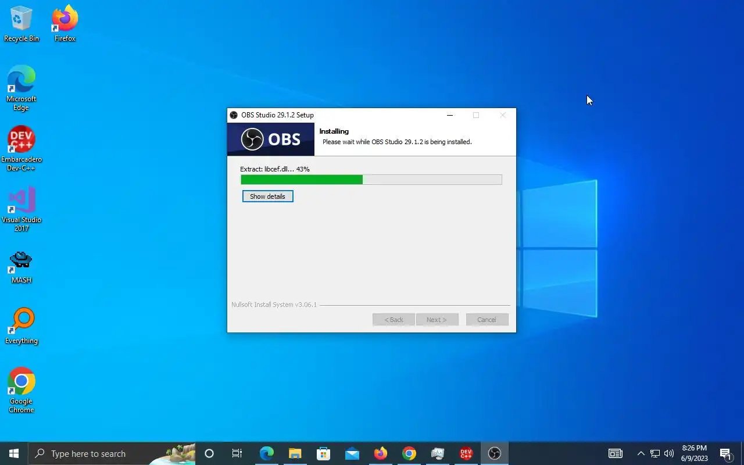Image resolution: width=744 pixels, height=465 pixels.
Task: Open the Windows Start menu
Action: (x=14, y=453)
